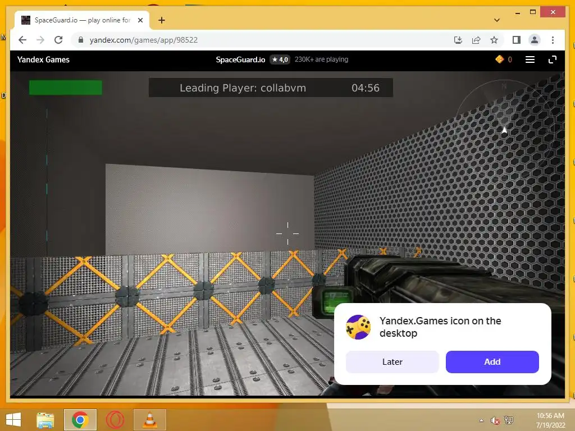Open the browser side panel
Viewport: 575px width, 431px height.
point(517,40)
